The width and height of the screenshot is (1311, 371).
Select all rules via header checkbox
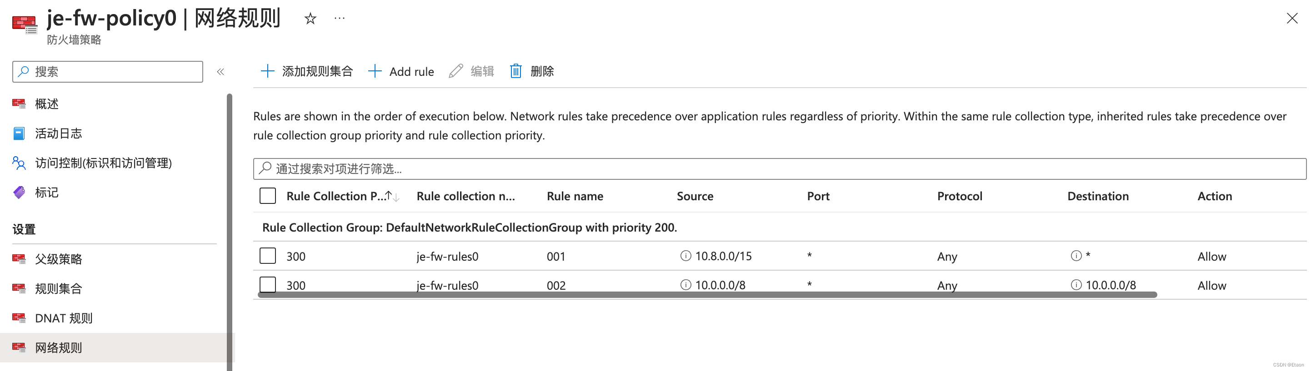pos(267,195)
